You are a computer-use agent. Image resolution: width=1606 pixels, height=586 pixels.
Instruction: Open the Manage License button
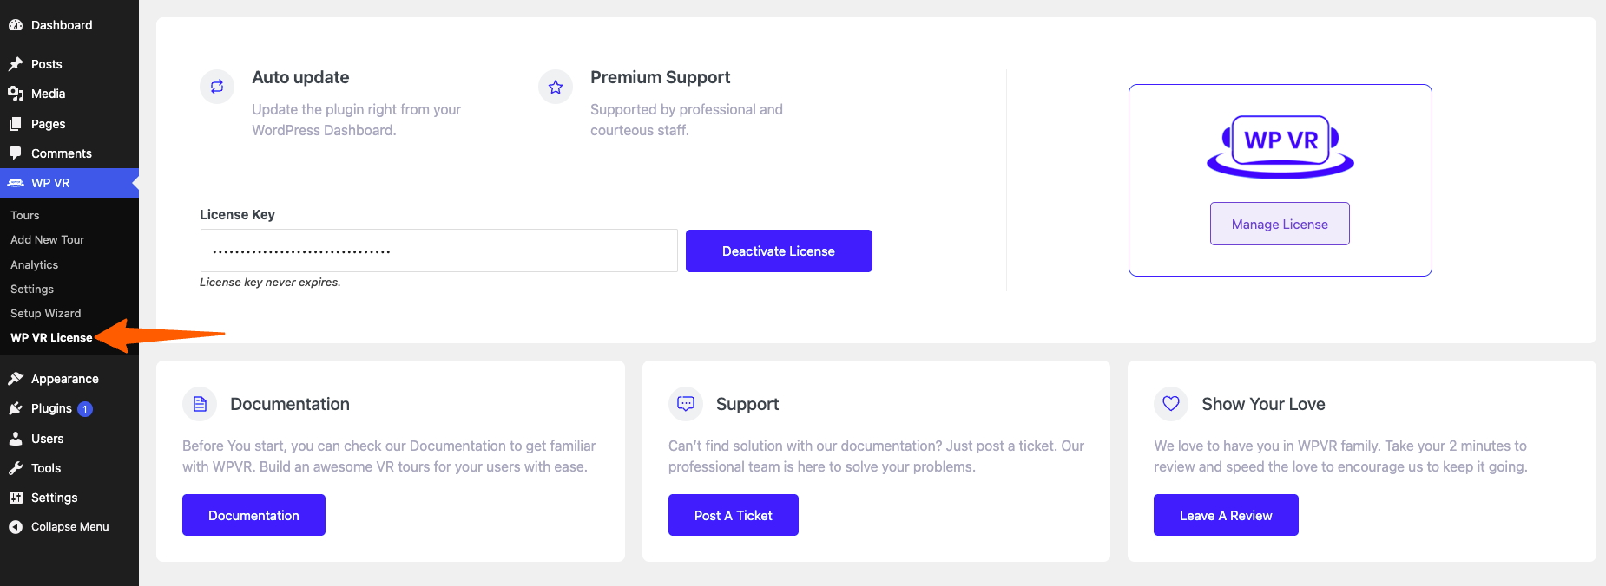coord(1280,224)
